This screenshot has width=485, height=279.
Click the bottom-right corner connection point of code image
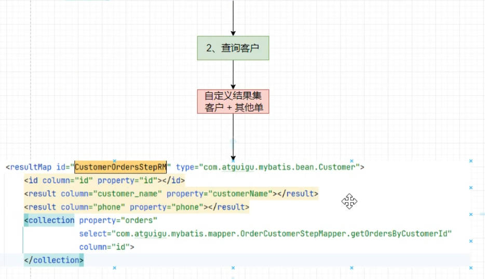(x=470, y=268)
